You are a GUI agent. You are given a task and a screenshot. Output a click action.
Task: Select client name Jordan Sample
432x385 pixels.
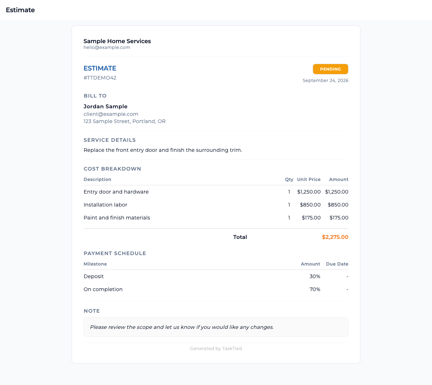[105, 107]
